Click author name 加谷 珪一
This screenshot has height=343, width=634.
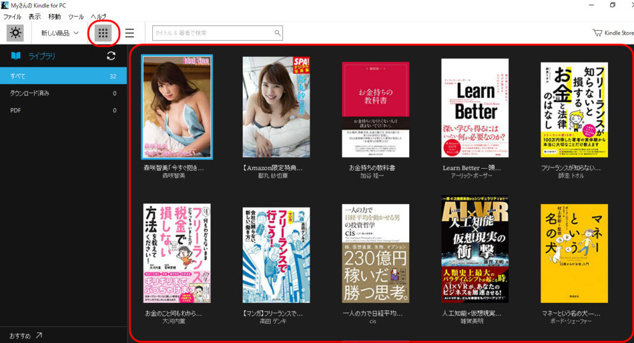pos(372,176)
